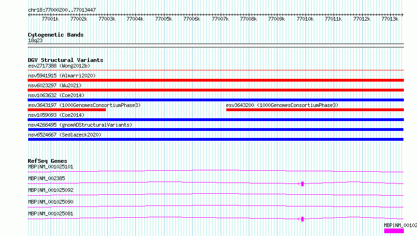Open variant esv2717388 (Wong2012b) label
The image size is (417, 236).
[59, 66]
